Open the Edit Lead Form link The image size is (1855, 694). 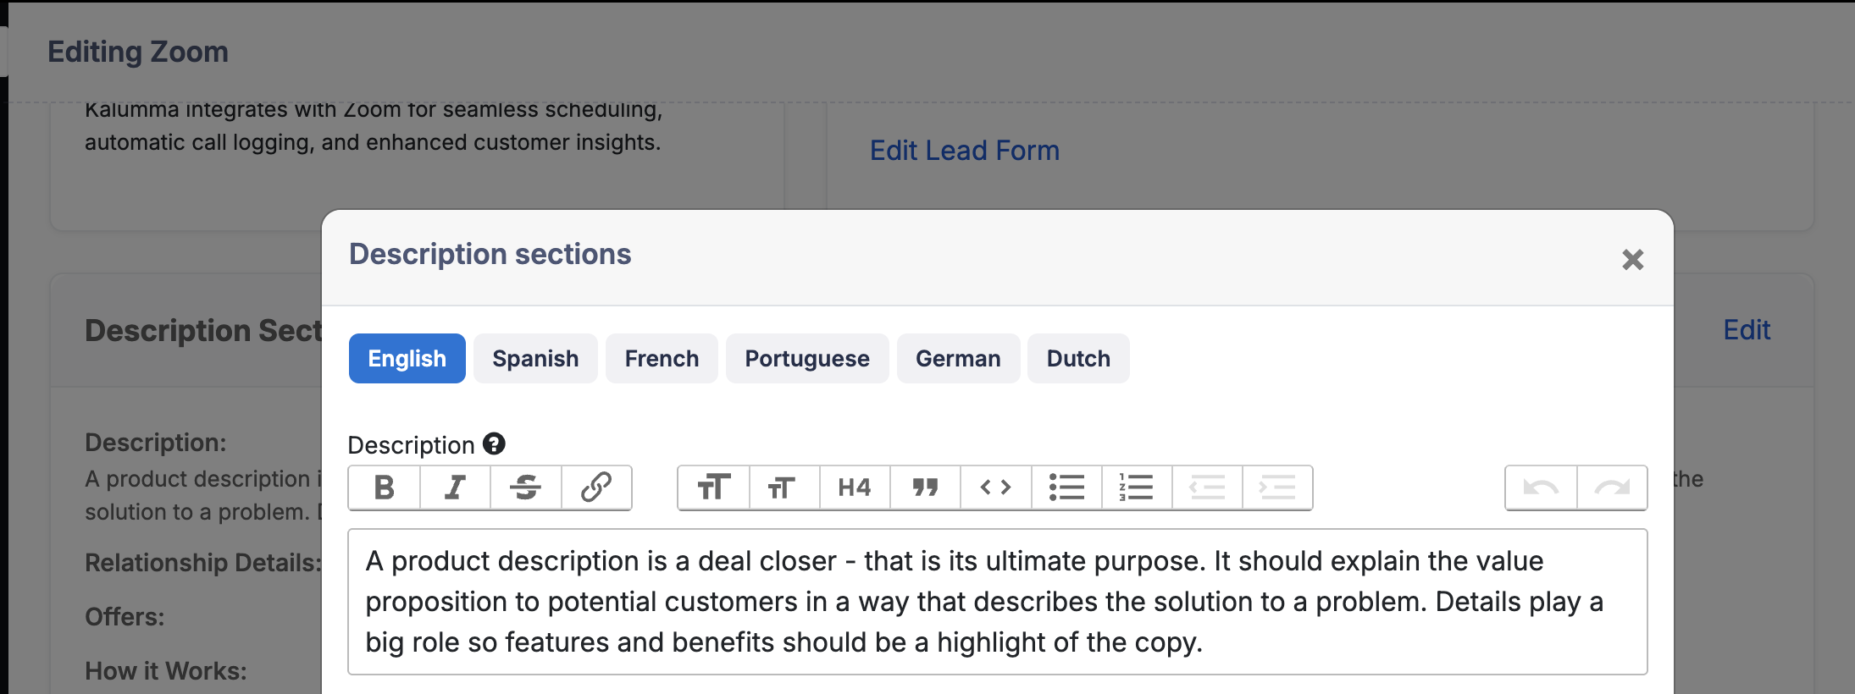(965, 151)
